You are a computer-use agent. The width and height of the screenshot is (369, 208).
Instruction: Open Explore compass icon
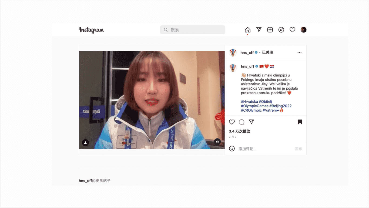tap(281, 30)
